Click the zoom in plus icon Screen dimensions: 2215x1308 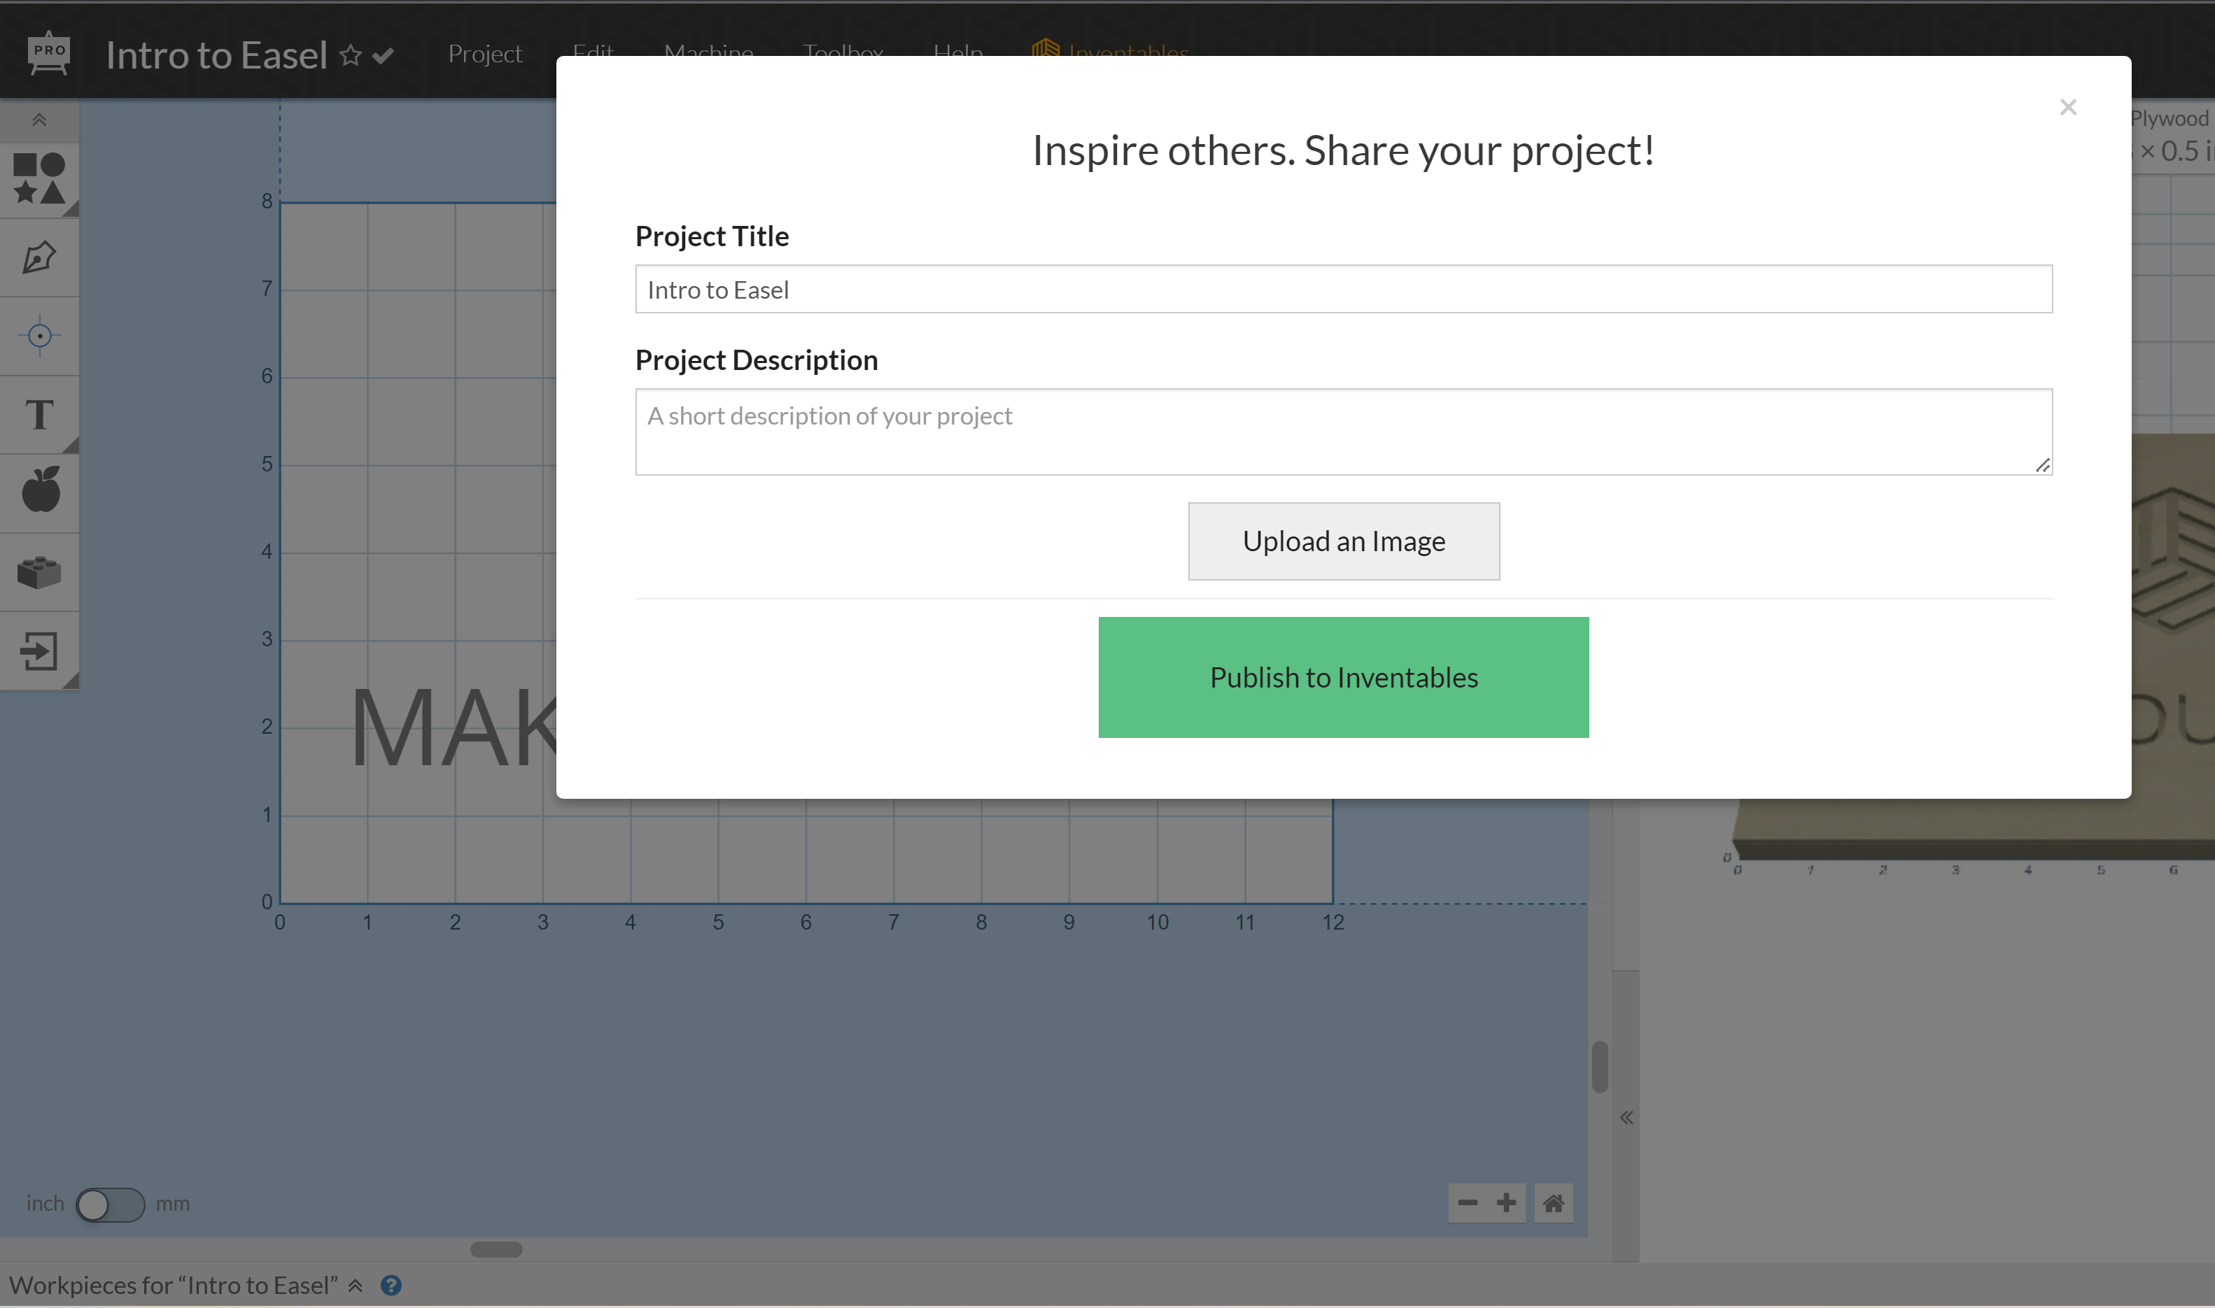point(1506,1203)
